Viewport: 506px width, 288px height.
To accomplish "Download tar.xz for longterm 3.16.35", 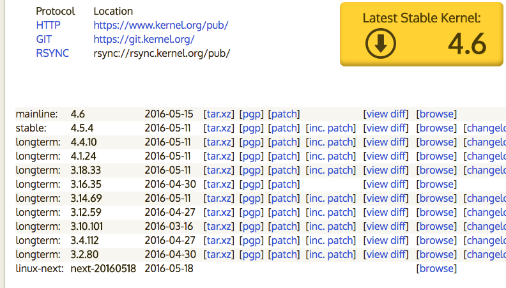I will [218, 184].
